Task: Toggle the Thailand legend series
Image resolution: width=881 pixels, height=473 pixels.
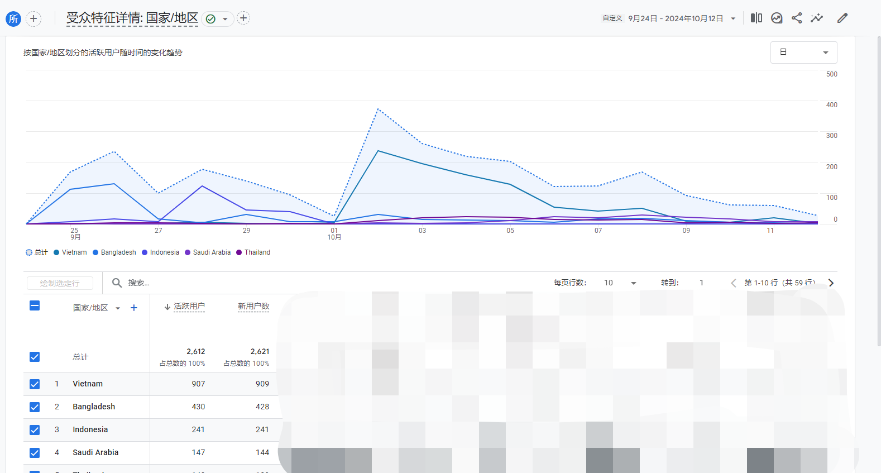Action: click(x=253, y=252)
